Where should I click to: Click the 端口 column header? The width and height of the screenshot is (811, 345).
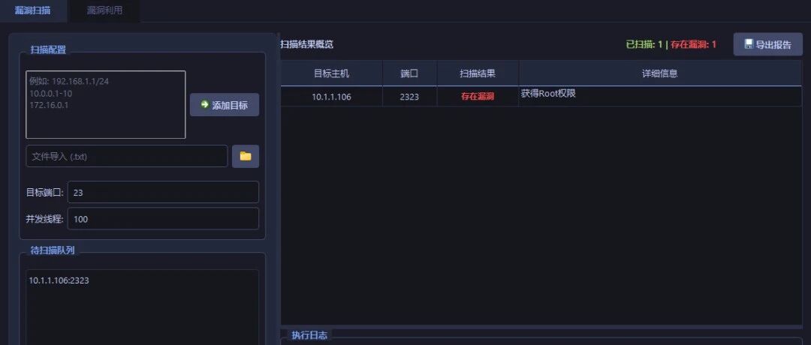410,73
